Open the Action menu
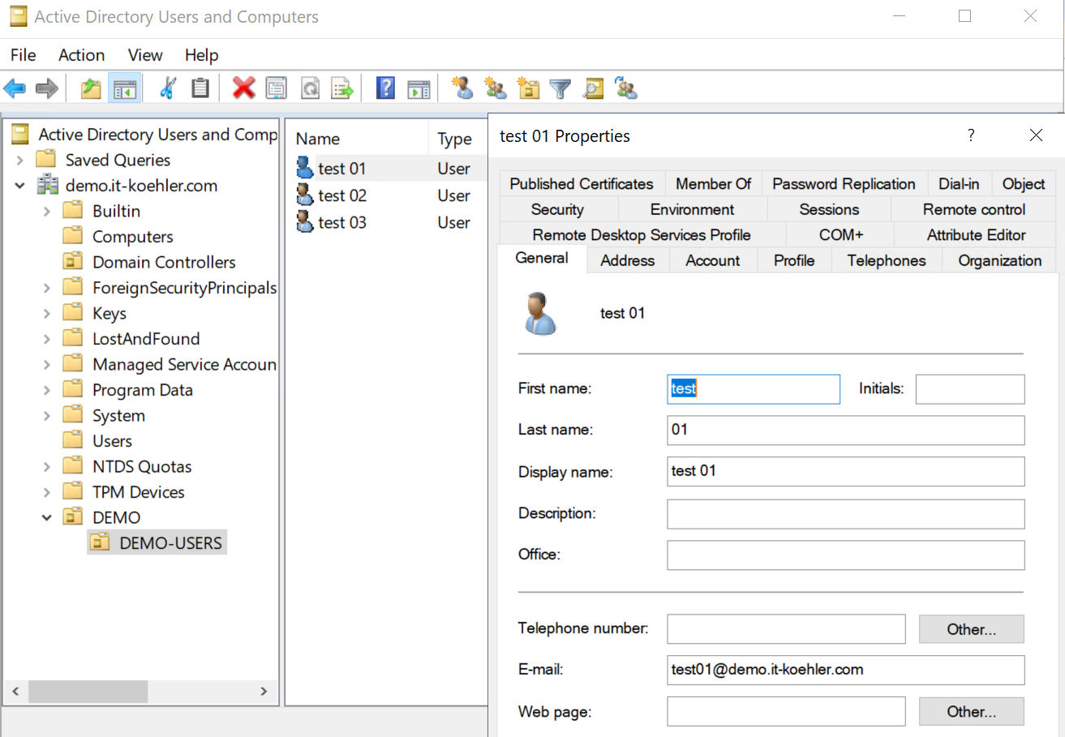The width and height of the screenshot is (1065, 737). pyautogui.click(x=81, y=55)
